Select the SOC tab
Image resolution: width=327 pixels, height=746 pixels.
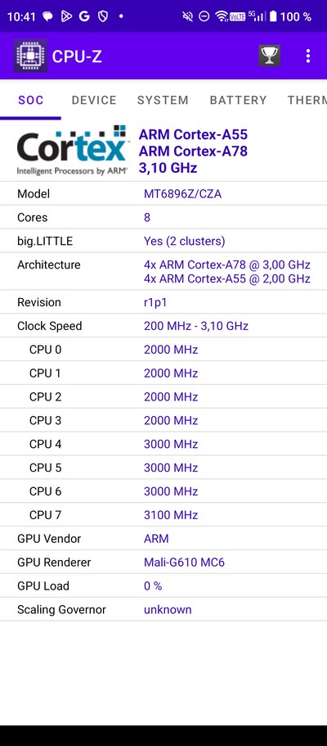tap(31, 100)
